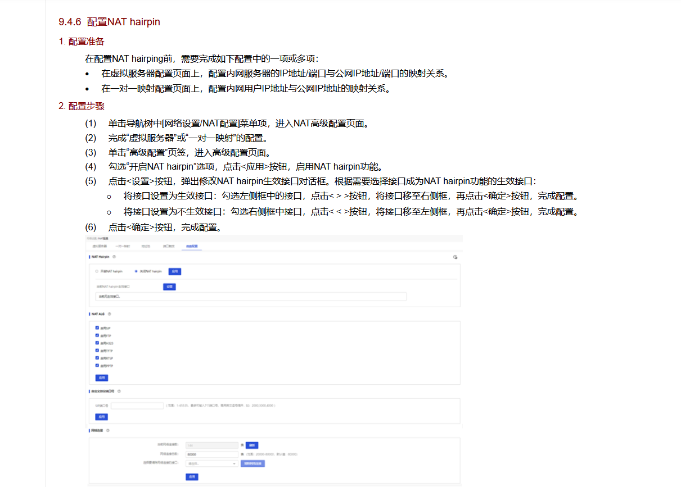
Task: Click the 设置 button for hairpin interfaces
Action: point(169,286)
